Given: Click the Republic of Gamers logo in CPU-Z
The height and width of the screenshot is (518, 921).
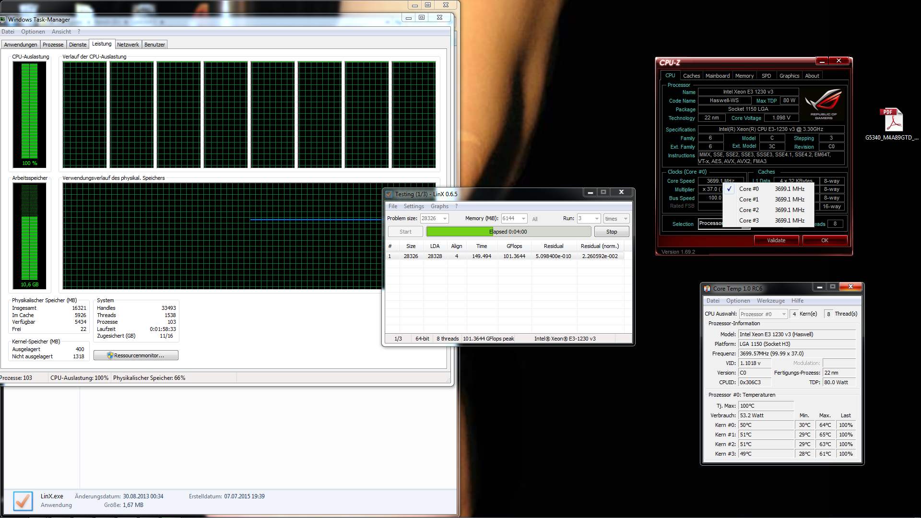Looking at the screenshot, I should pyautogui.click(x=823, y=104).
